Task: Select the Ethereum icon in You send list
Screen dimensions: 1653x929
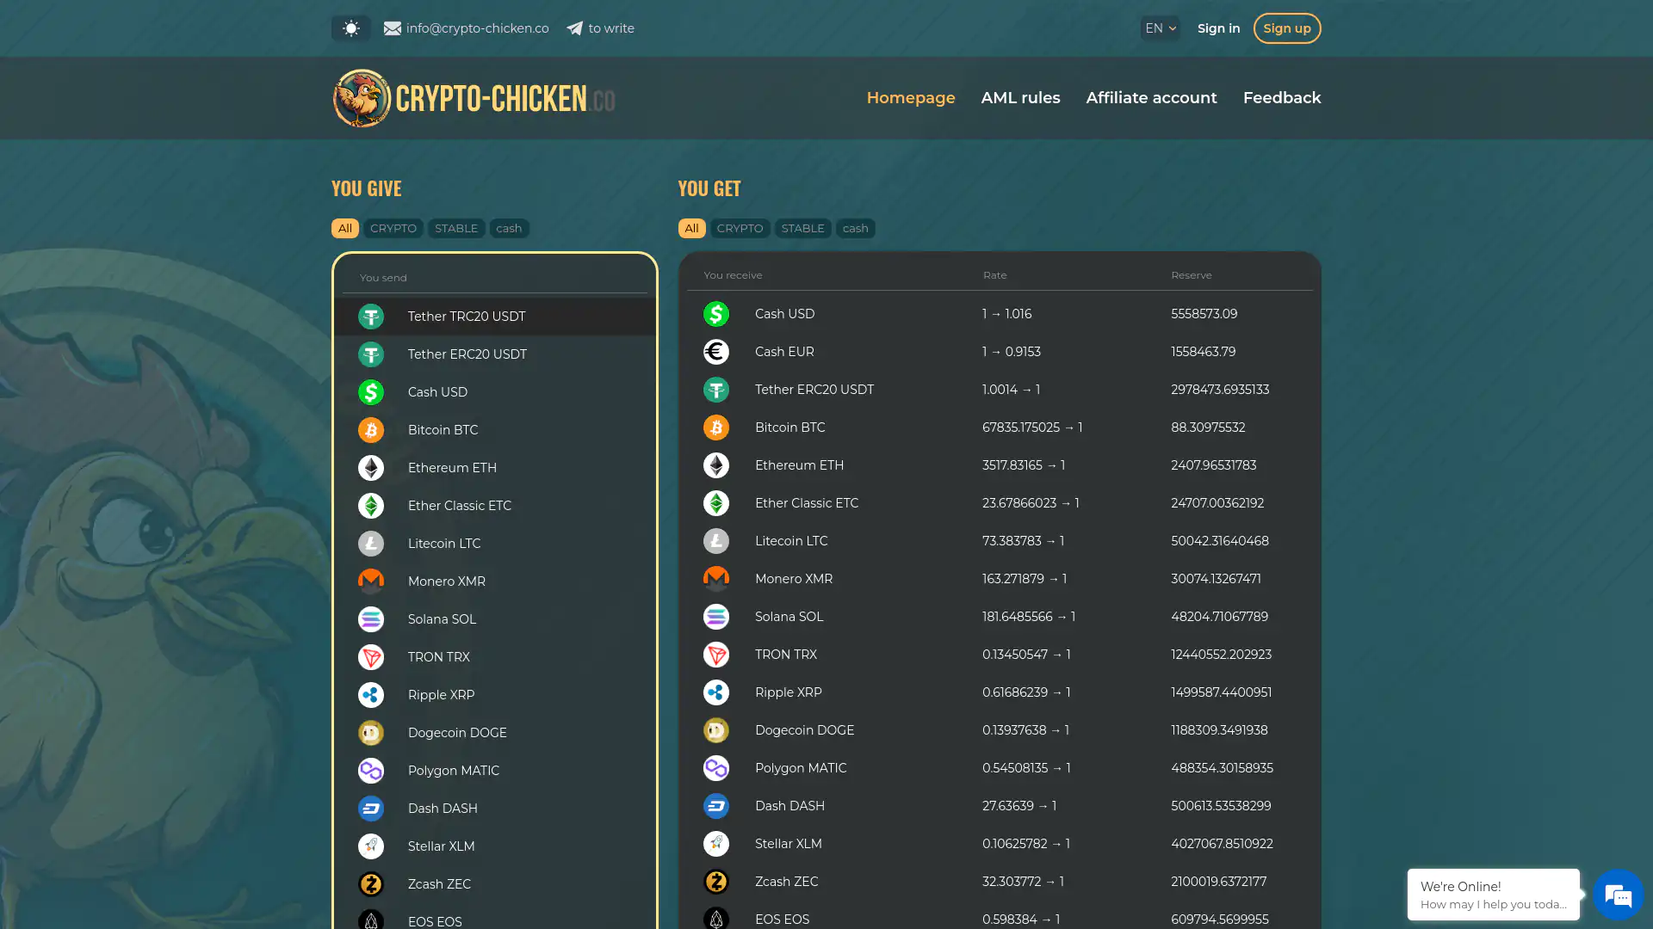Action: 371,468
